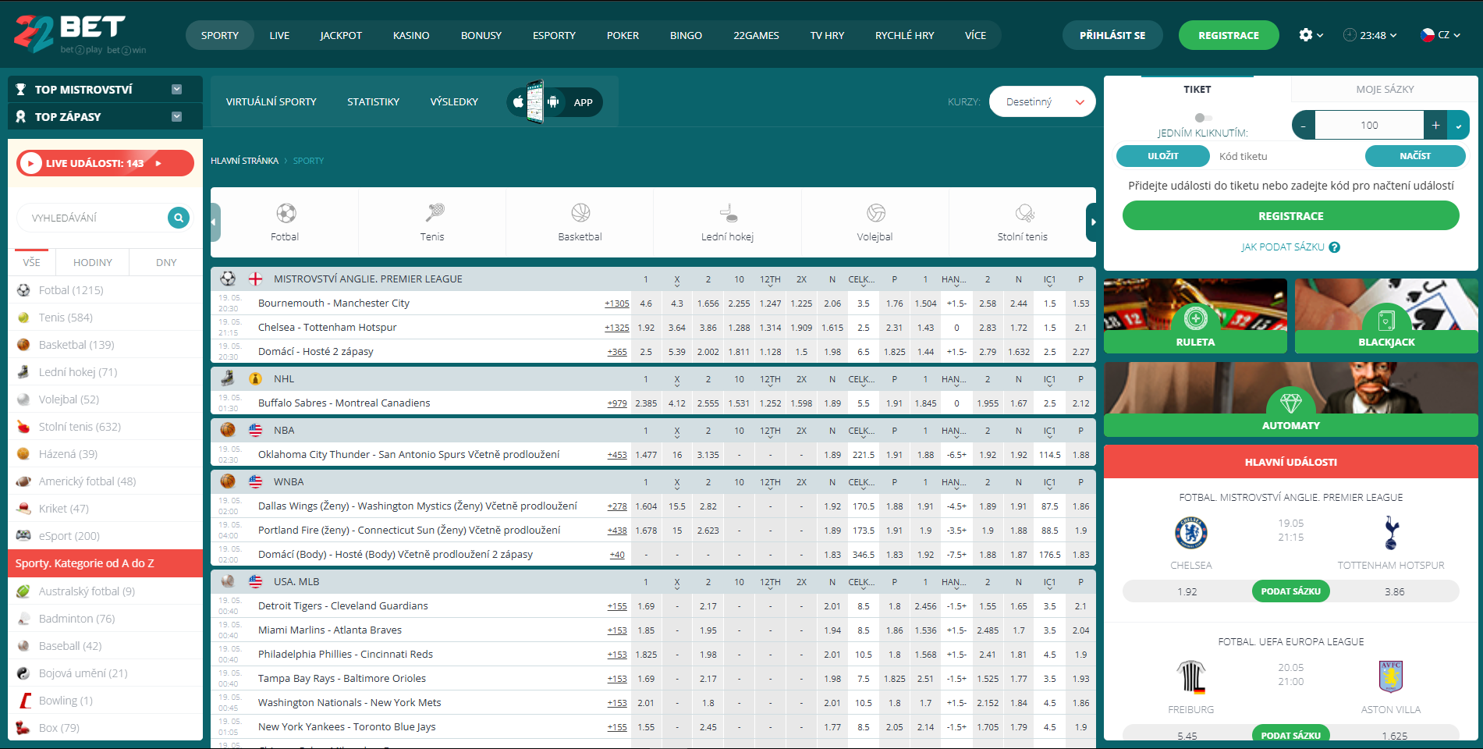Click the Aston Villa club crest
Viewport: 1483px width, 749px height.
[1391, 677]
